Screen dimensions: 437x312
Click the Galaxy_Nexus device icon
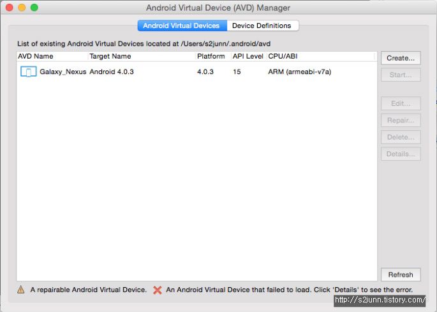[29, 71]
